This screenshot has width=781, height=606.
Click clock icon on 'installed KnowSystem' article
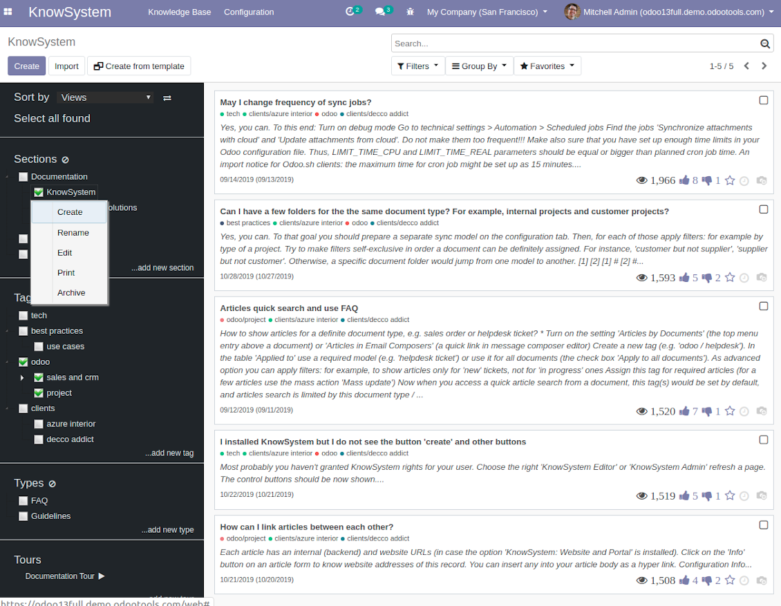point(744,496)
